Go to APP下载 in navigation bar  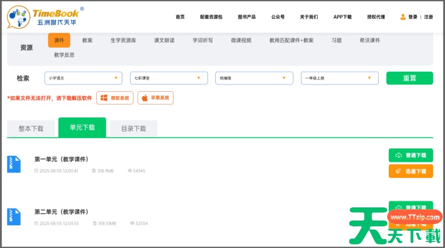(342, 17)
